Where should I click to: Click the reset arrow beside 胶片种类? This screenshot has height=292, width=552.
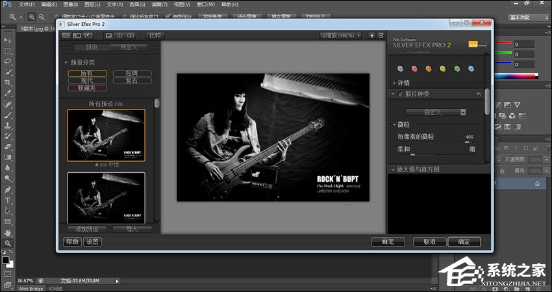(x=479, y=95)
